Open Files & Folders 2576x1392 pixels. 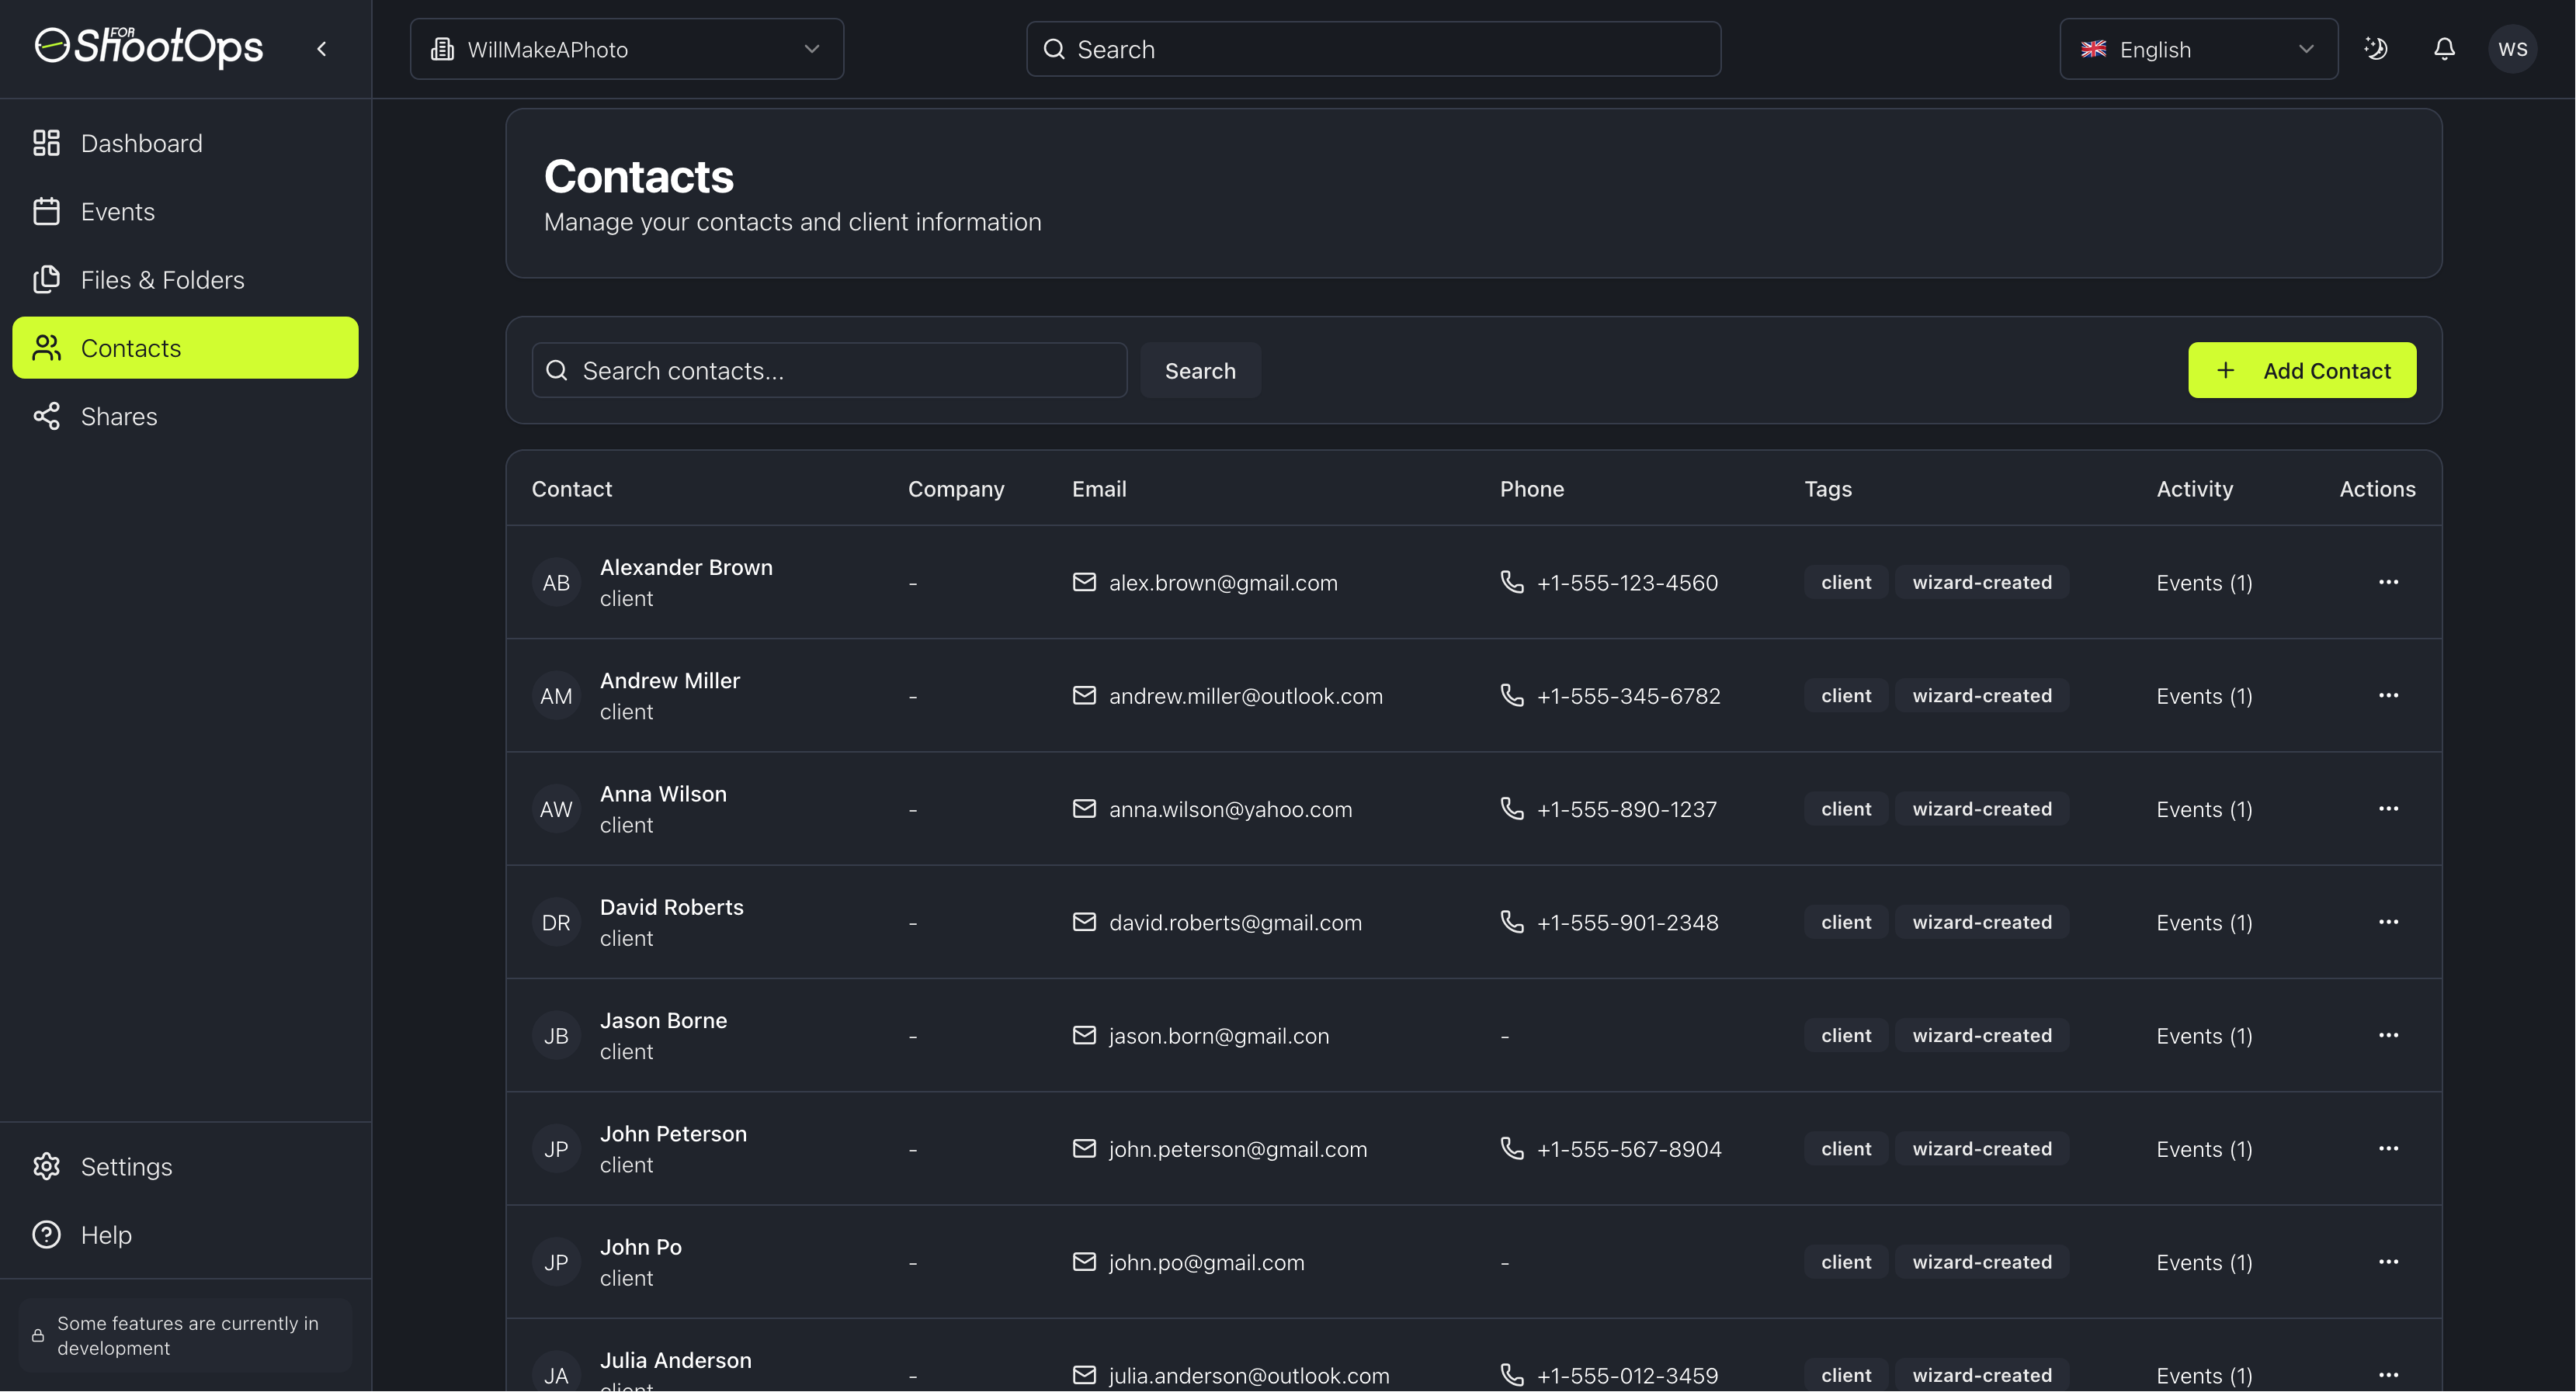162,280
